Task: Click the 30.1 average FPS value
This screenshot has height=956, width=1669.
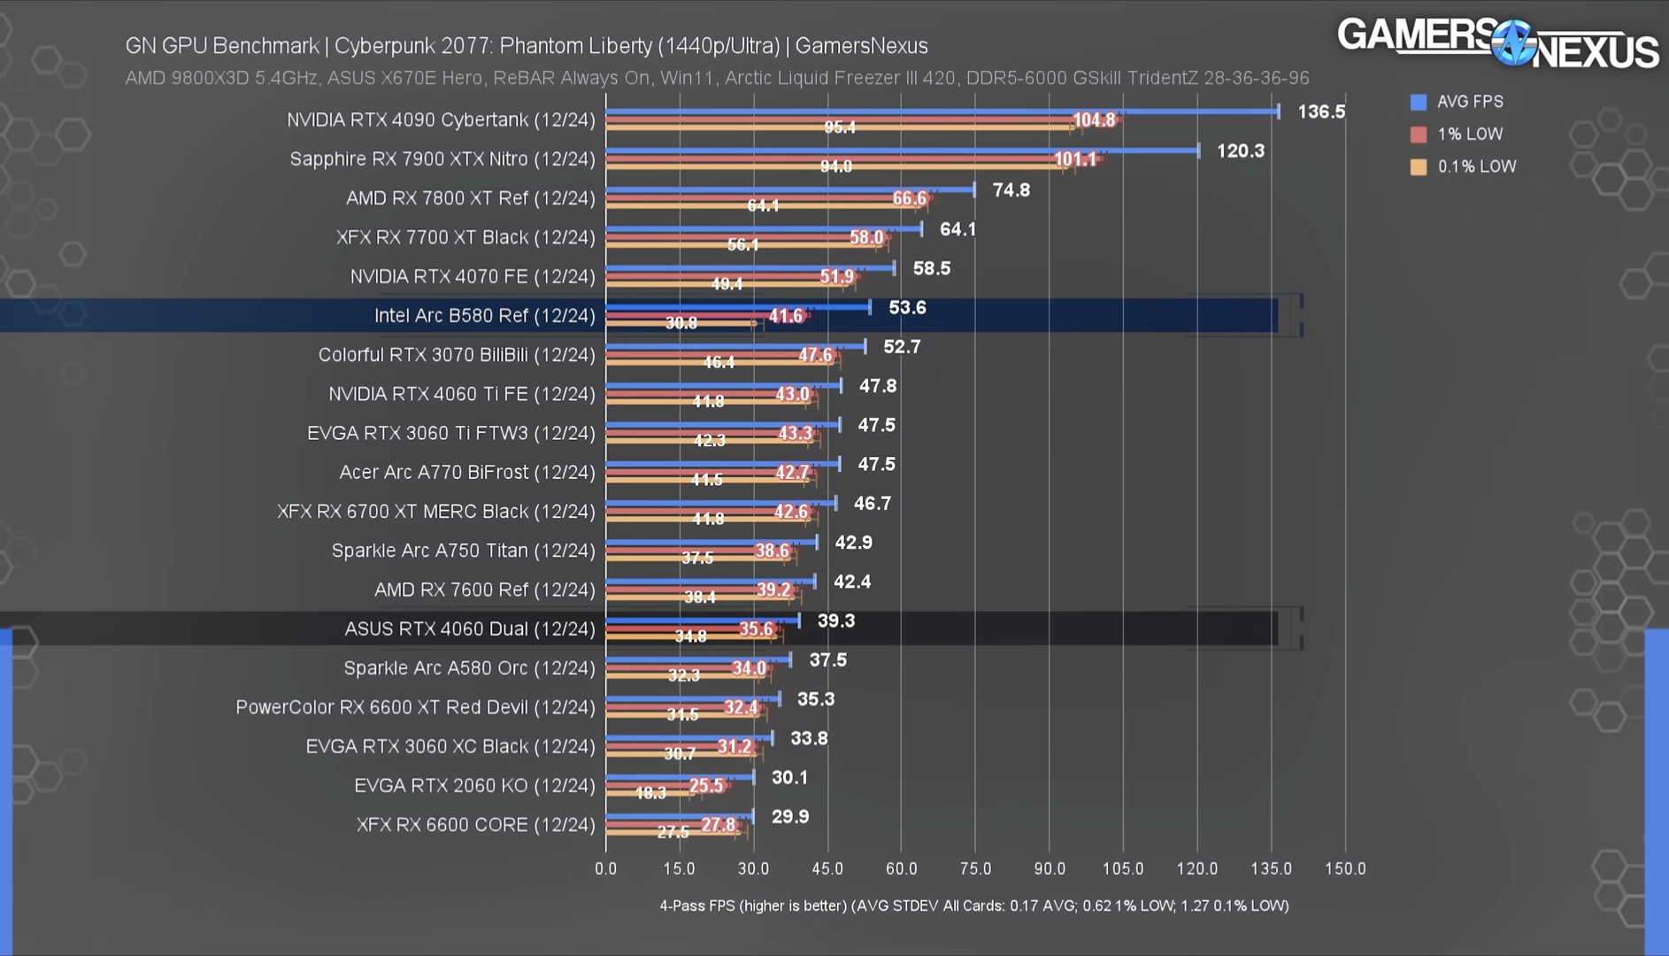Action: tap(789, 777)
